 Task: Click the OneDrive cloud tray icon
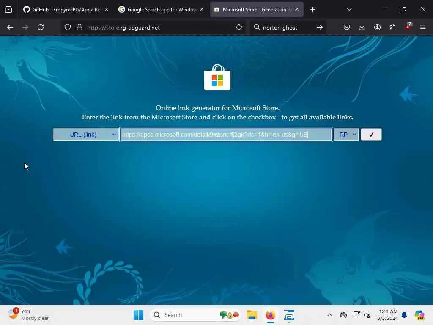click(343, 315)
